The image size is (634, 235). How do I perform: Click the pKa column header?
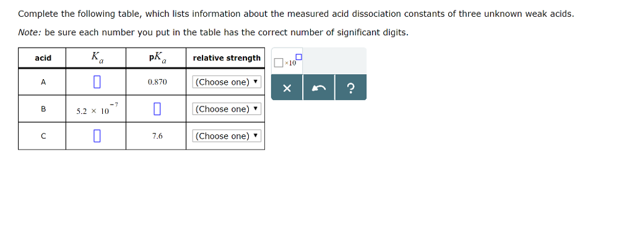click(x=158, y=58)
